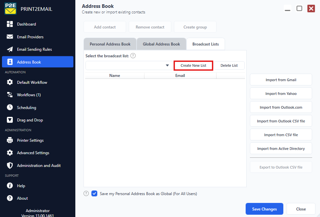Maximize the Print2Email window

click(x=299, y=9)
